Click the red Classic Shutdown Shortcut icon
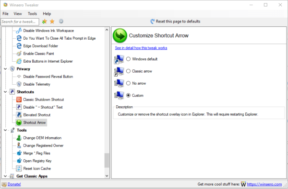This screenshot has height=189, width=288. point(19,100)
